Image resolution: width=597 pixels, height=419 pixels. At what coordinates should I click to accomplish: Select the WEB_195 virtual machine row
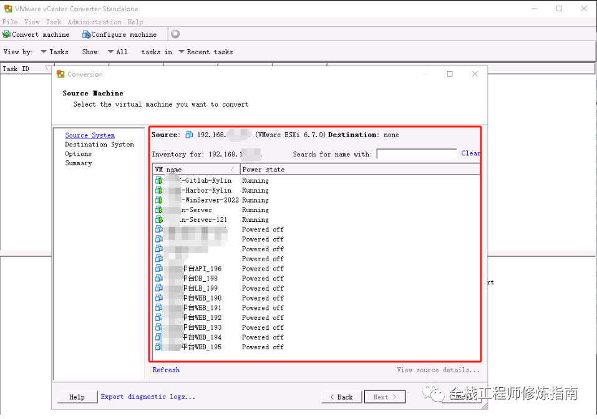316,347
